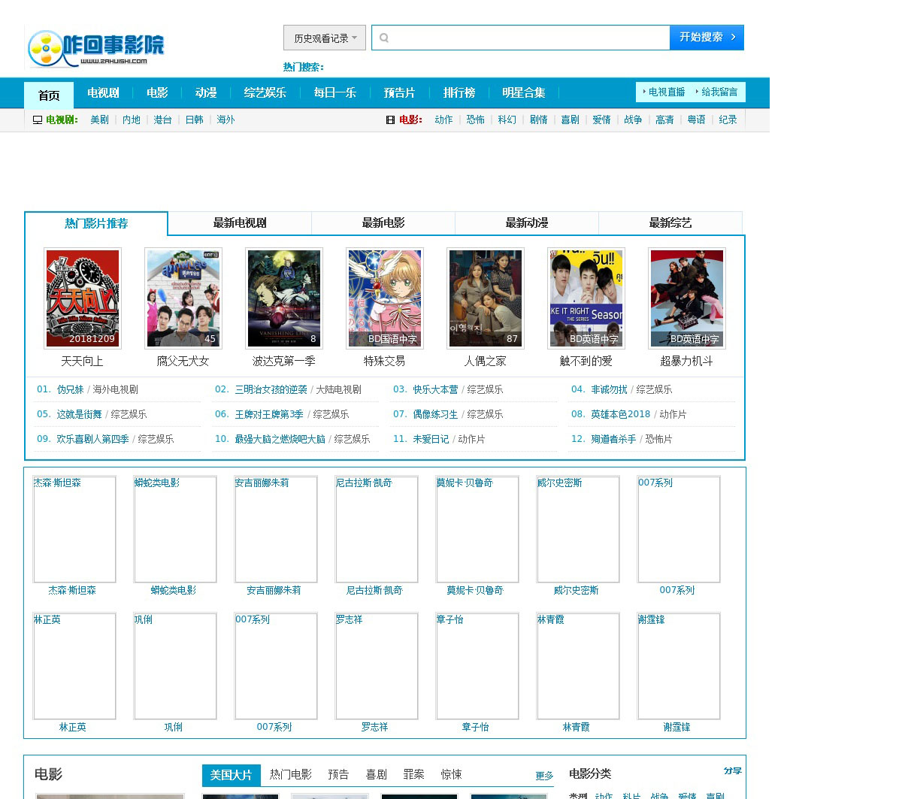This screenshot has height=799, width=902.
Task: Click the 咋回事影院 site logo
Action: [95, 49]
